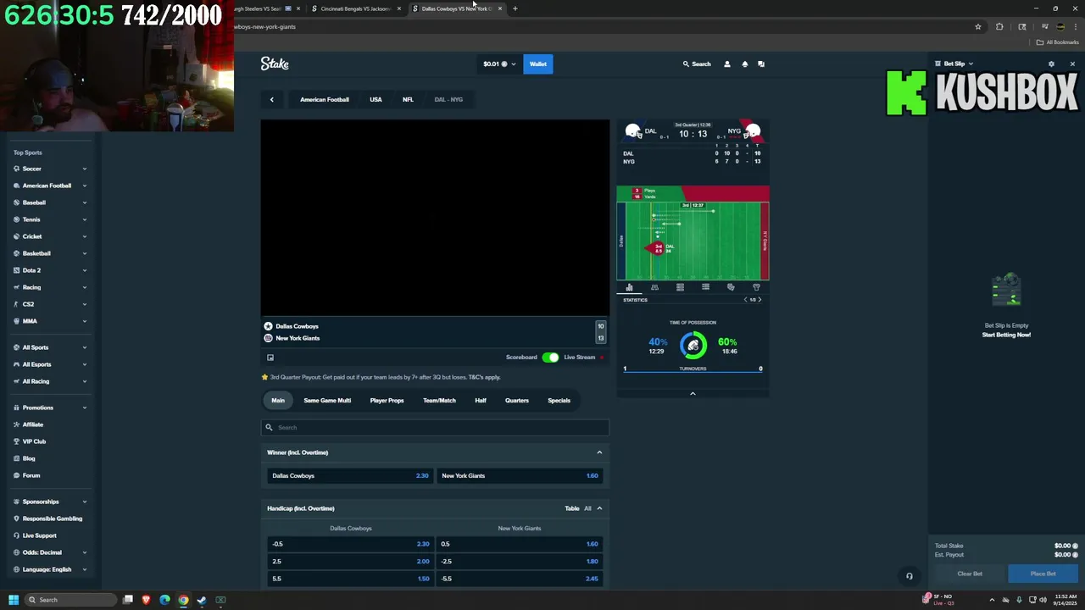Switch to the Specials tab

click(559, 401)
